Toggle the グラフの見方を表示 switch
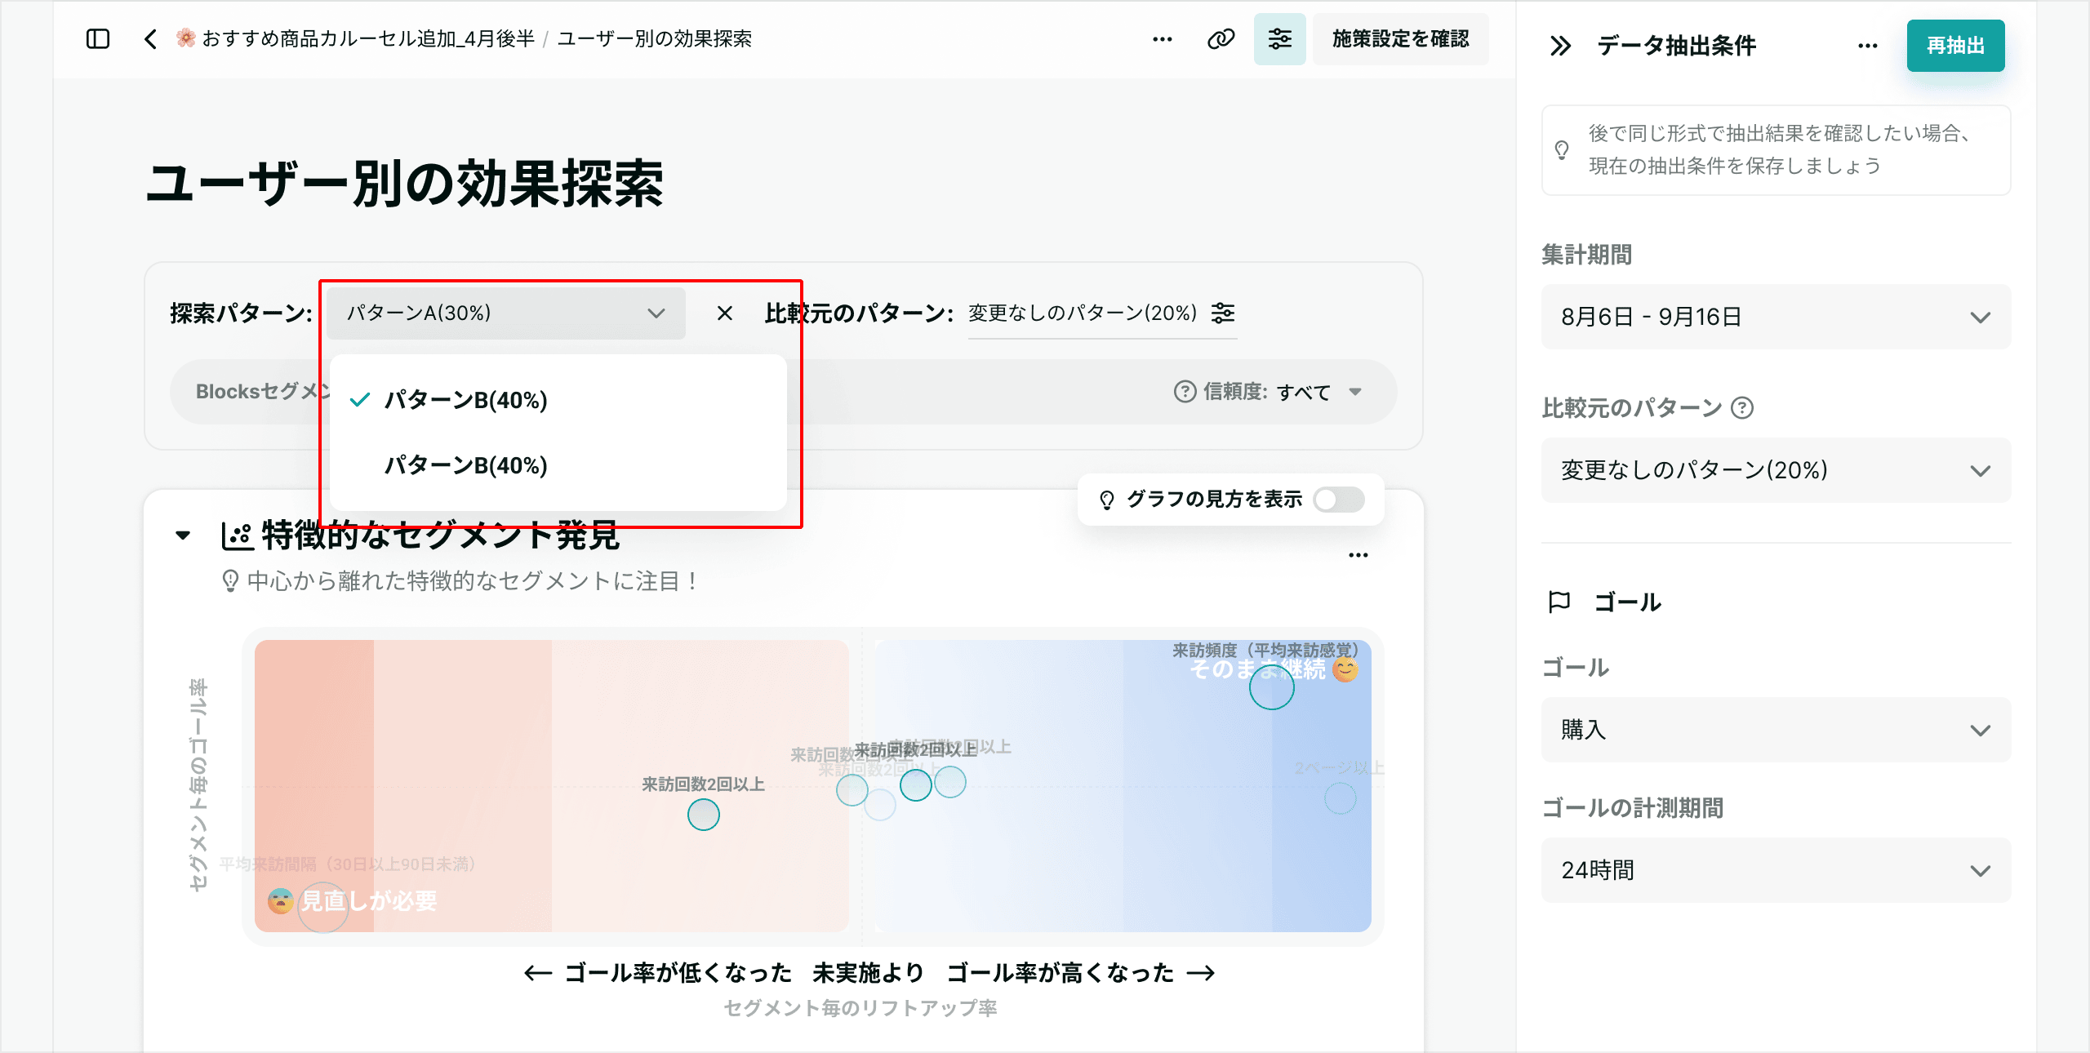This screenshot has height=1053, width=2090. pyautogui.click(x=1339, y=500)
